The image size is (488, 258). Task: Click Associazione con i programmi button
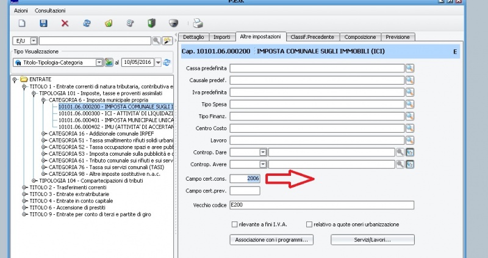click(271, 240)
